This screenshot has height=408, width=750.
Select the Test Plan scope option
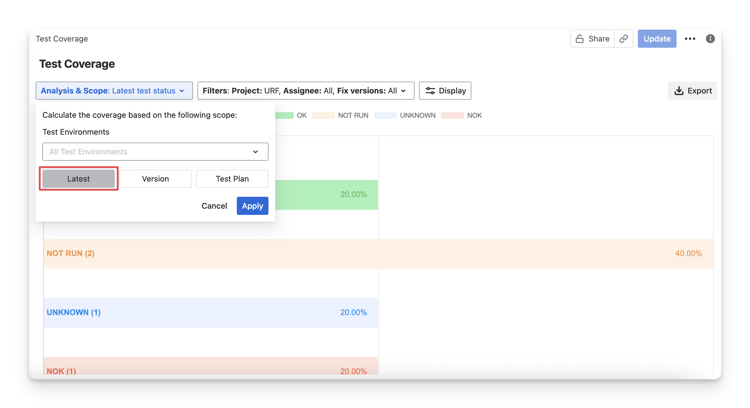pos(232,178)
